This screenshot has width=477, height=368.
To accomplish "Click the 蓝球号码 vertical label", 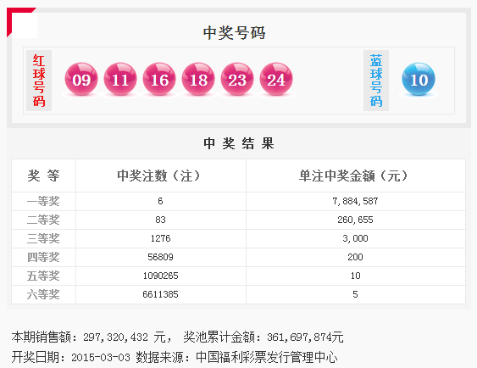I will click(x=376, y=81).
